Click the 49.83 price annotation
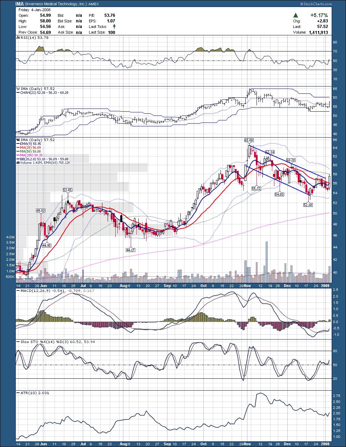The height and width of the screenshot is (447, 346). click(41, 211)
